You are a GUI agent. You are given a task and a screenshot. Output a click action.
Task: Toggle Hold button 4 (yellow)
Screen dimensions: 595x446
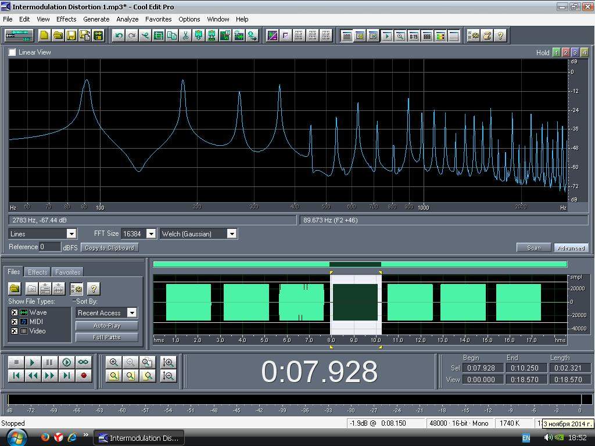(x=585, y=52)
